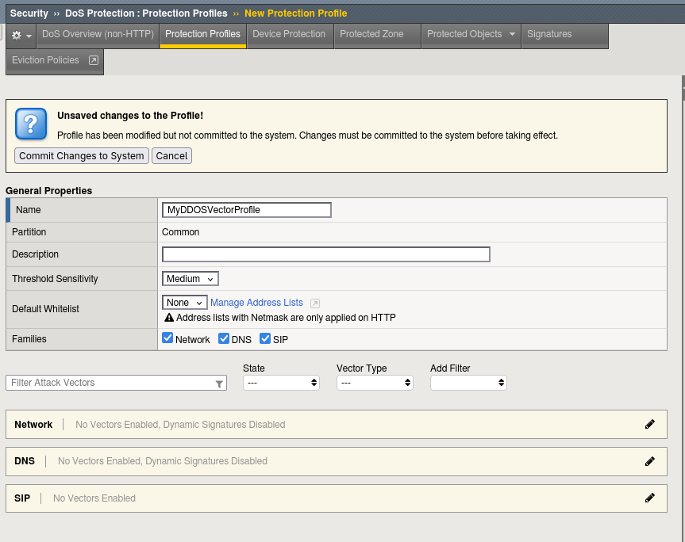The width and height of the screenshot is (685, 542).
Task: Click the filter funnel icon
Action: [219, 384]
